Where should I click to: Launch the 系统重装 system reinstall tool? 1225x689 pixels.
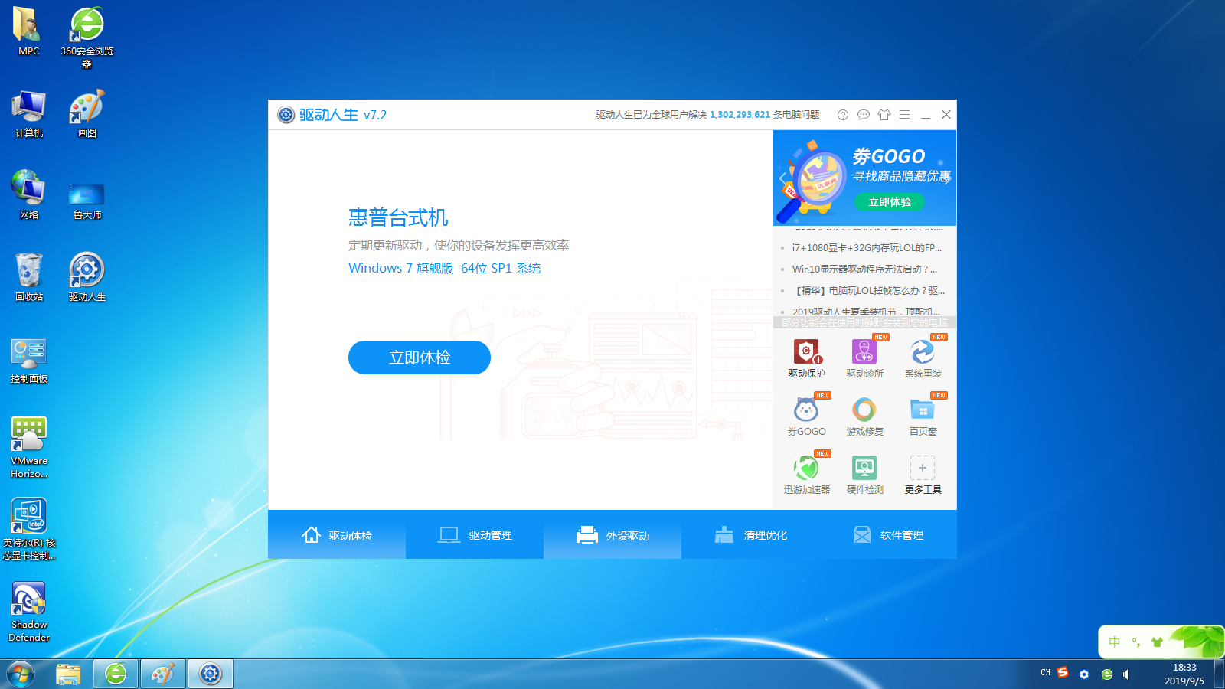pos(923,358)
